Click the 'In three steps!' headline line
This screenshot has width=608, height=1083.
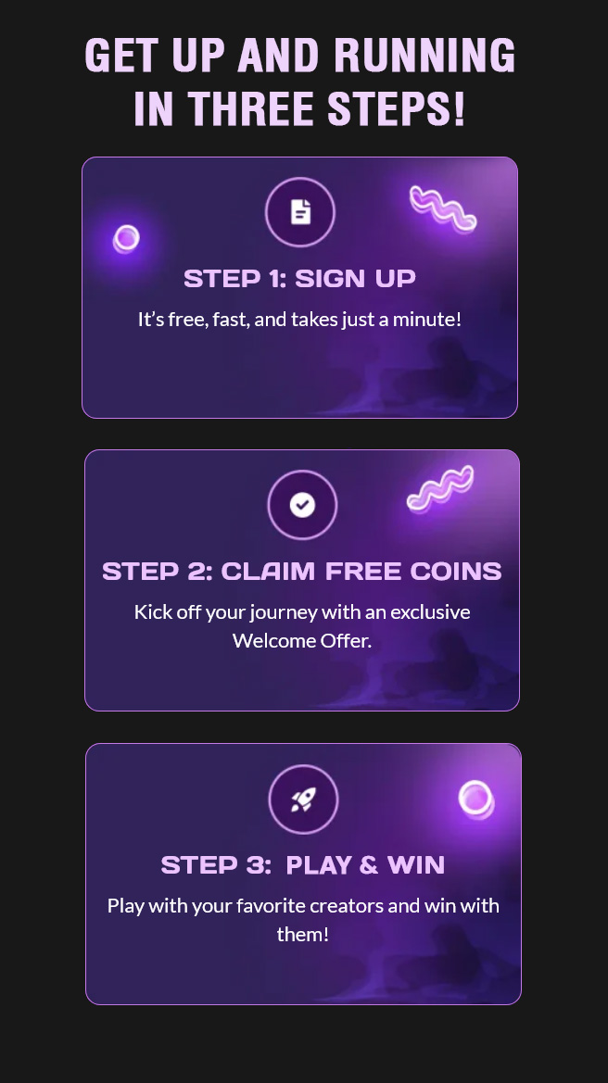click(x=300, y=107)
